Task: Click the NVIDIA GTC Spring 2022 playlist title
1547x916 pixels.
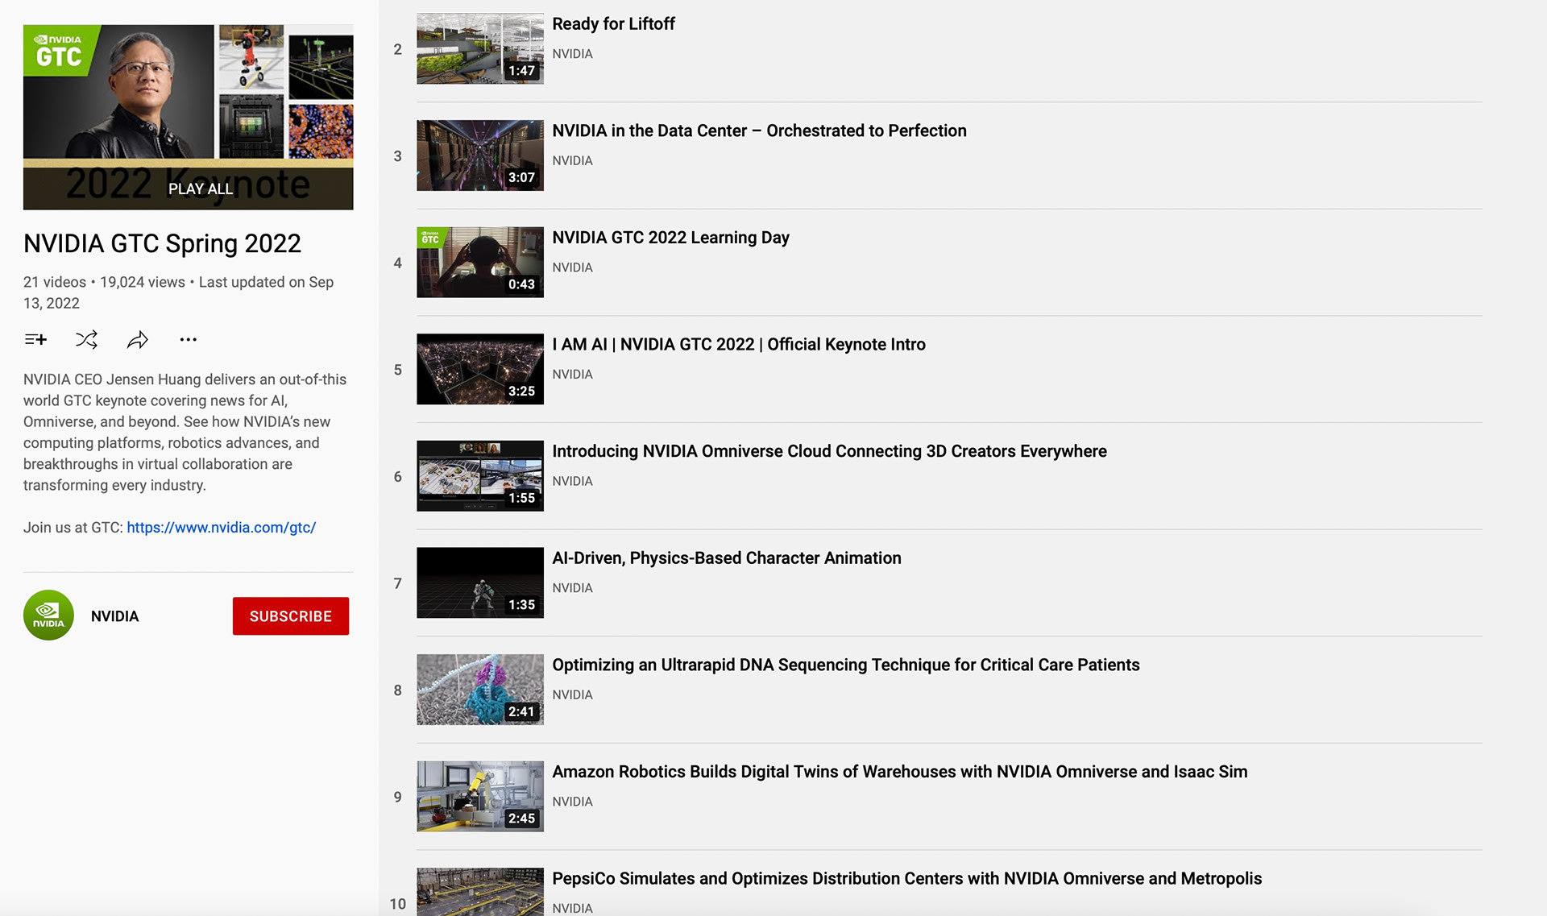Action: [x=162, y=243]
